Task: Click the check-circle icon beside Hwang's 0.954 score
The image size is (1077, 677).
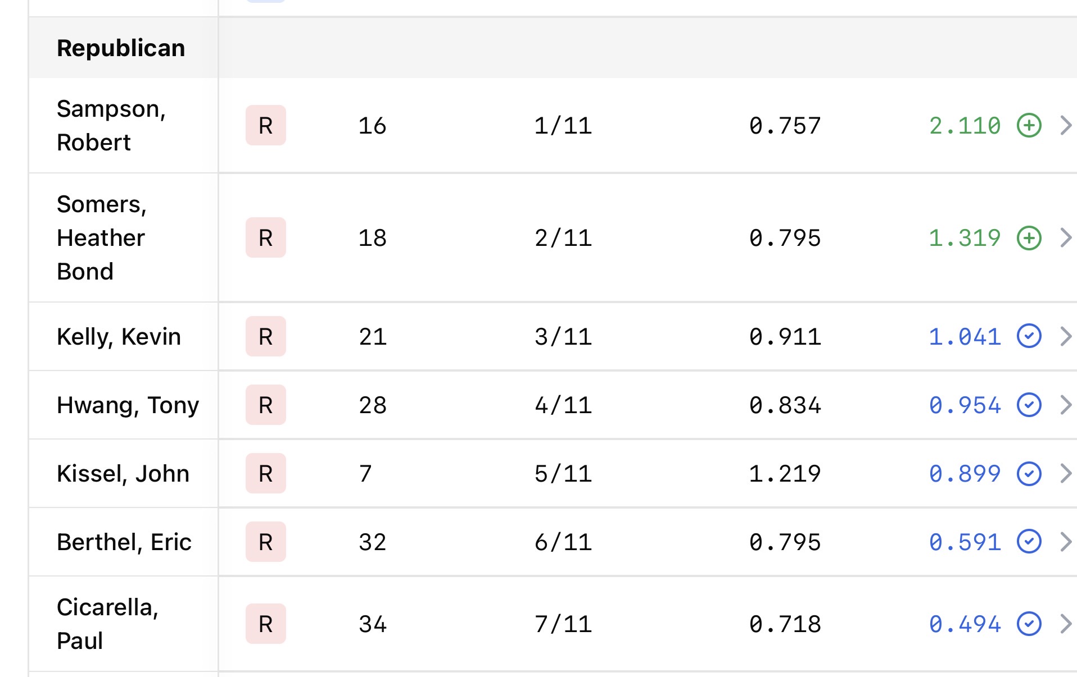Action: [x=1029, y=405]
